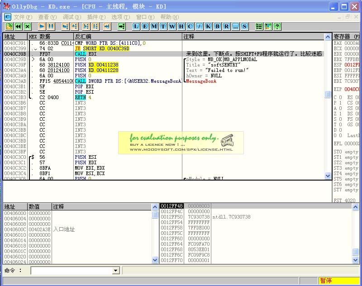The image size is (362, 286).
Task: Click the Step into toolbar icon
Action: click(65, 27)
